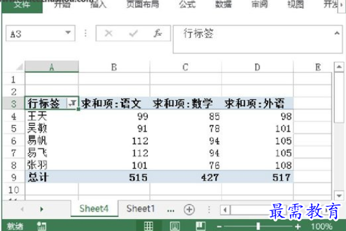Click the previous sheet navigation arrow
Screen dimensions: 346x231
click(x=22, y=209)
